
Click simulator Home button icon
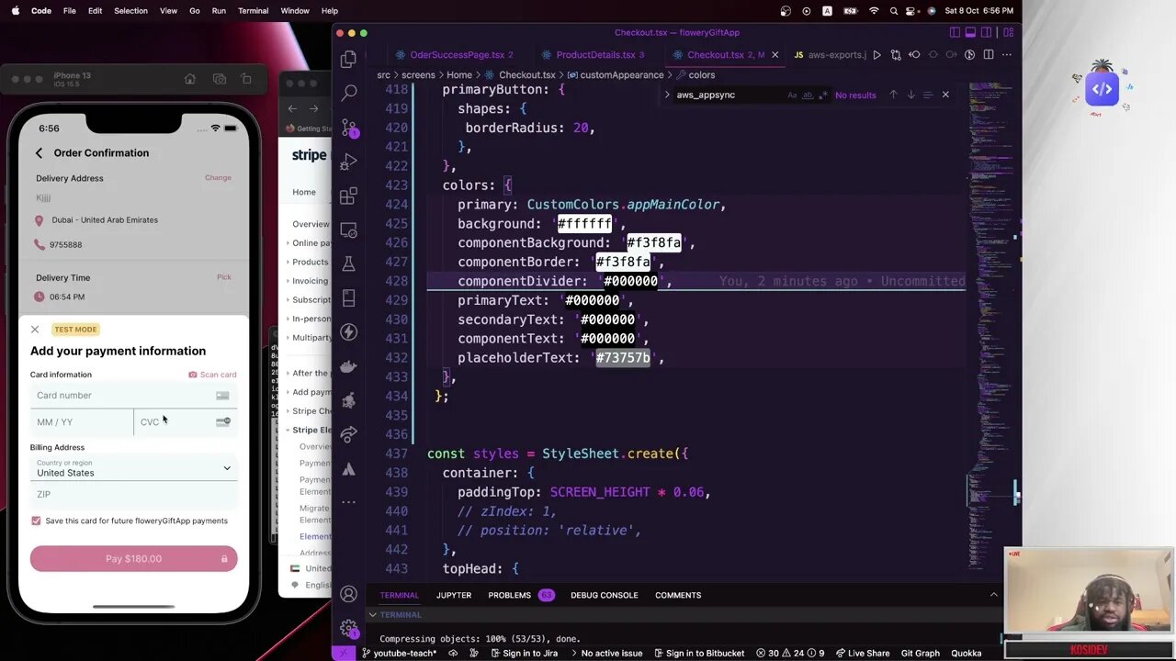pos(190,80)
